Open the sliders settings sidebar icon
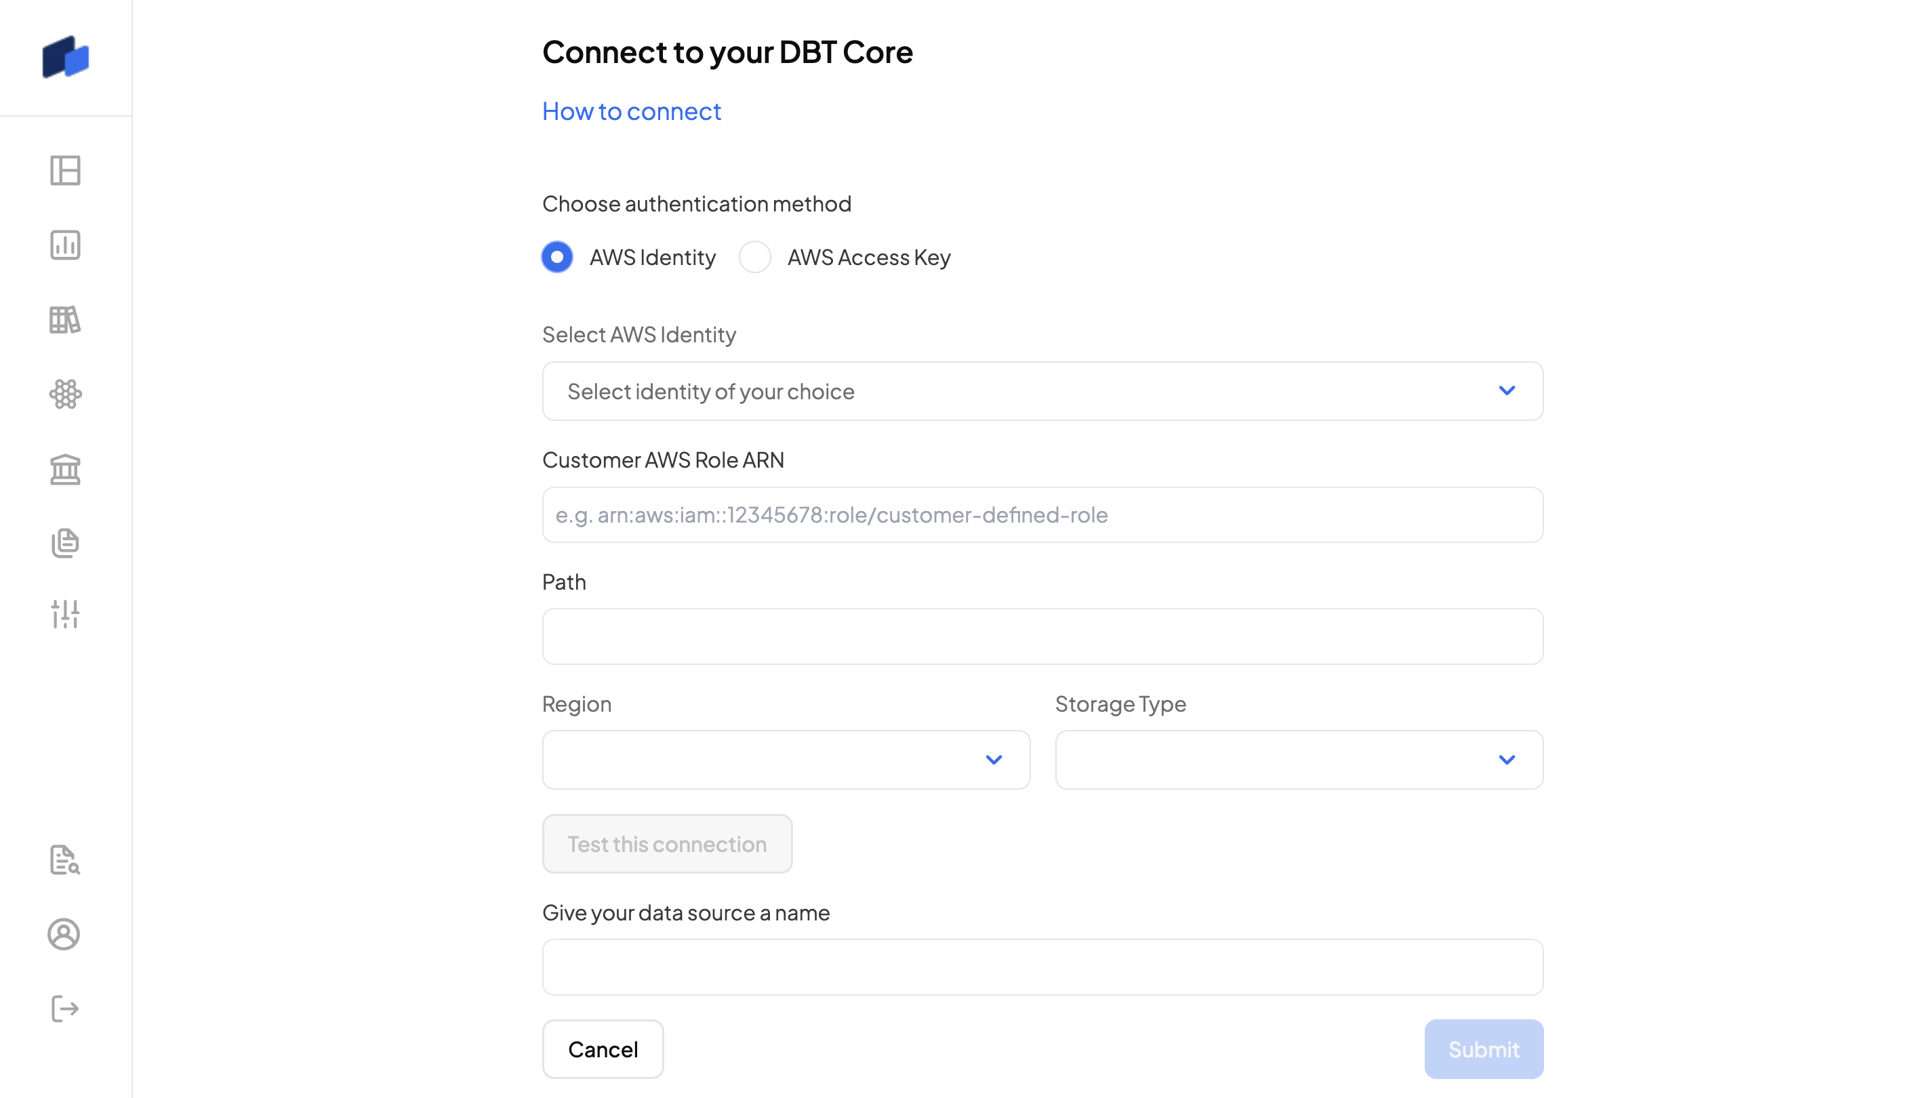Screen dimensions: 1906x1098 pyautogui.click(x=66, y=614)
